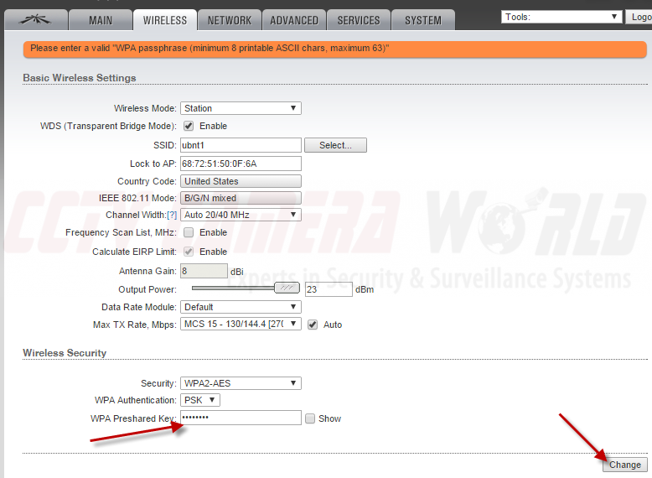This screenshot has height=478, width=652.
Task: Expand the Channel Width dropdown
Action: pos(241,215)
